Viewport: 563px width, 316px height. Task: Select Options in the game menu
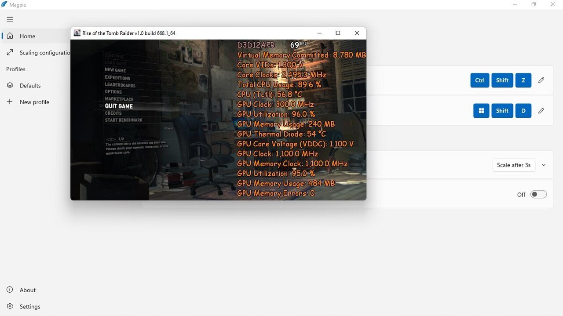pyautogui.click(x=113, y=92)
